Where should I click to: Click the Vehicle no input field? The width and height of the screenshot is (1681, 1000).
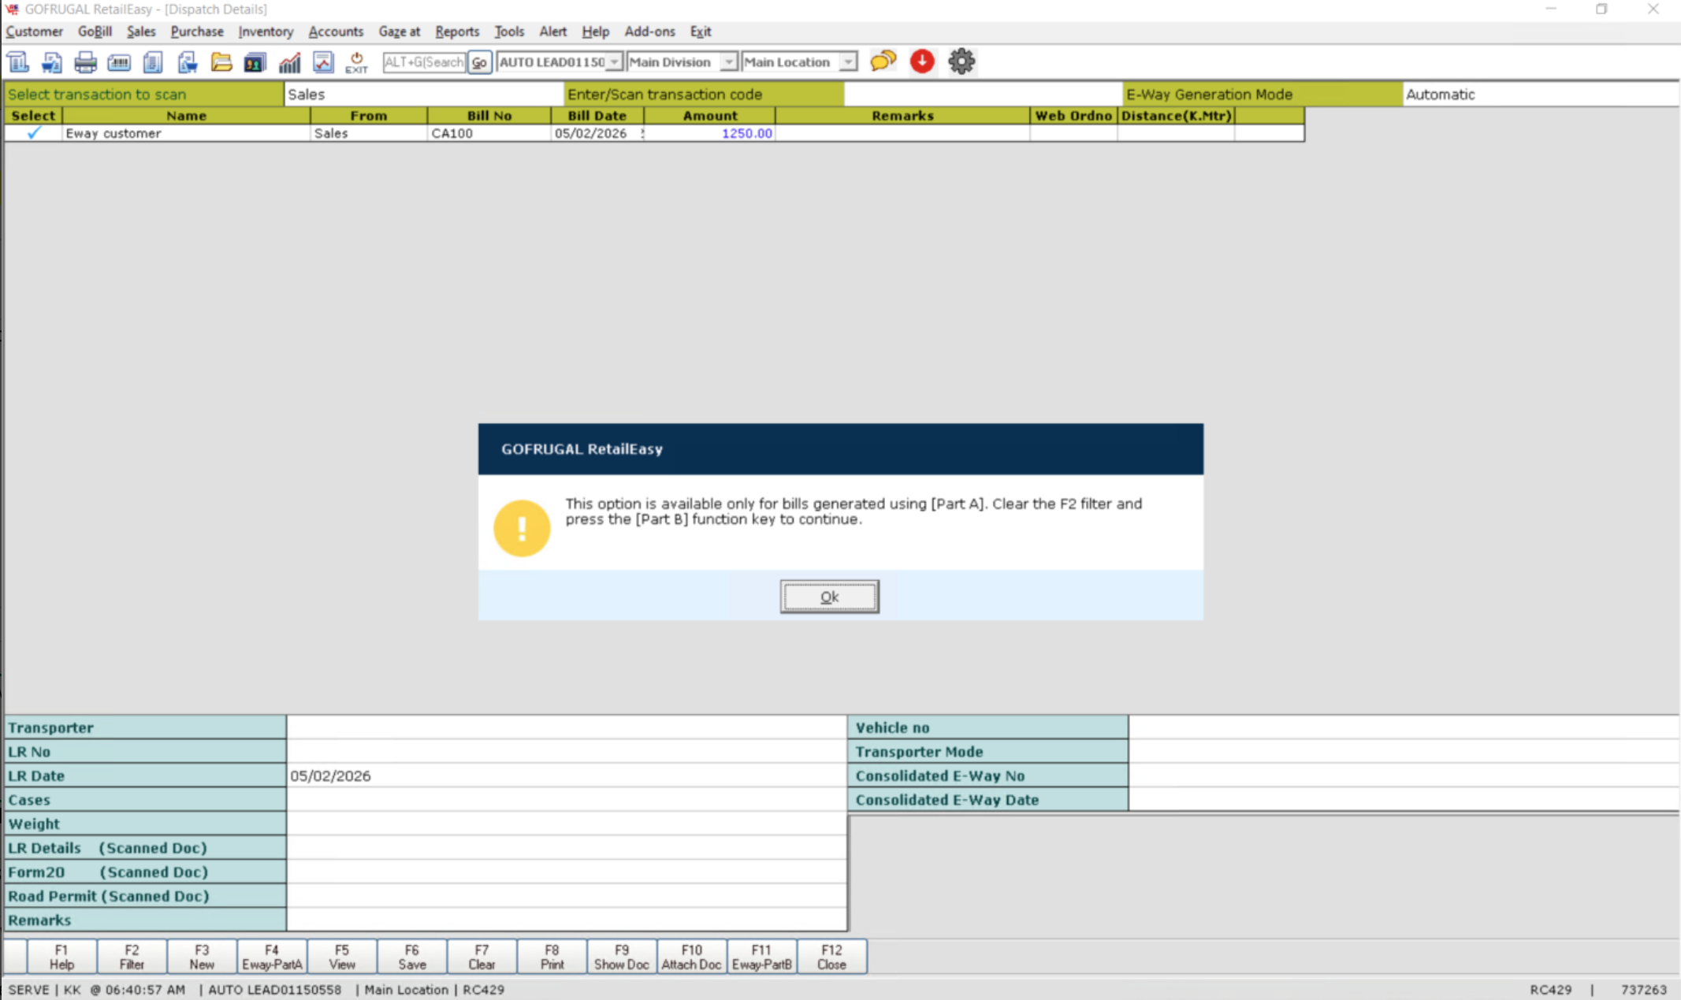[1403, 727]
